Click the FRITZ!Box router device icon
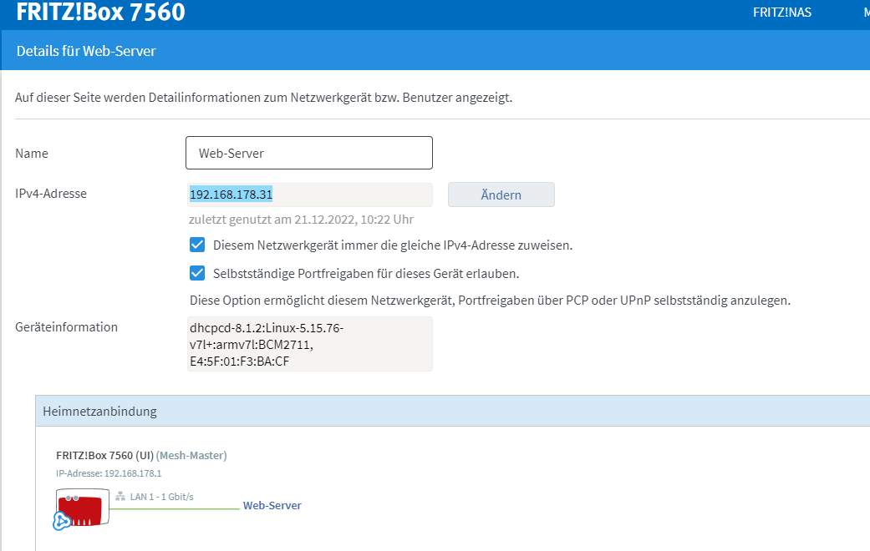870x551 pixels. [x=83, y=508]
